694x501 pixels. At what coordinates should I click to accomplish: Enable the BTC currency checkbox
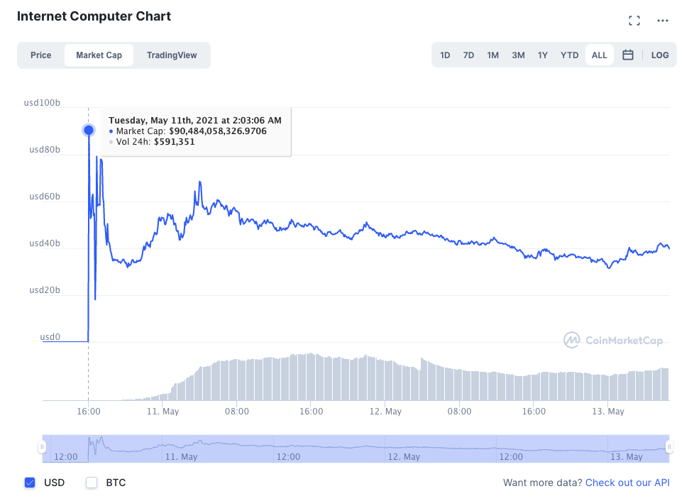[92, 483]
